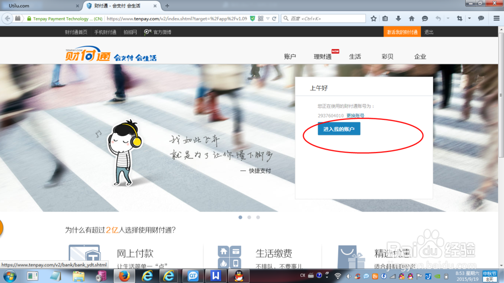Open a new tab with plus button
This screenshot has height=283, width=504.
167,6
